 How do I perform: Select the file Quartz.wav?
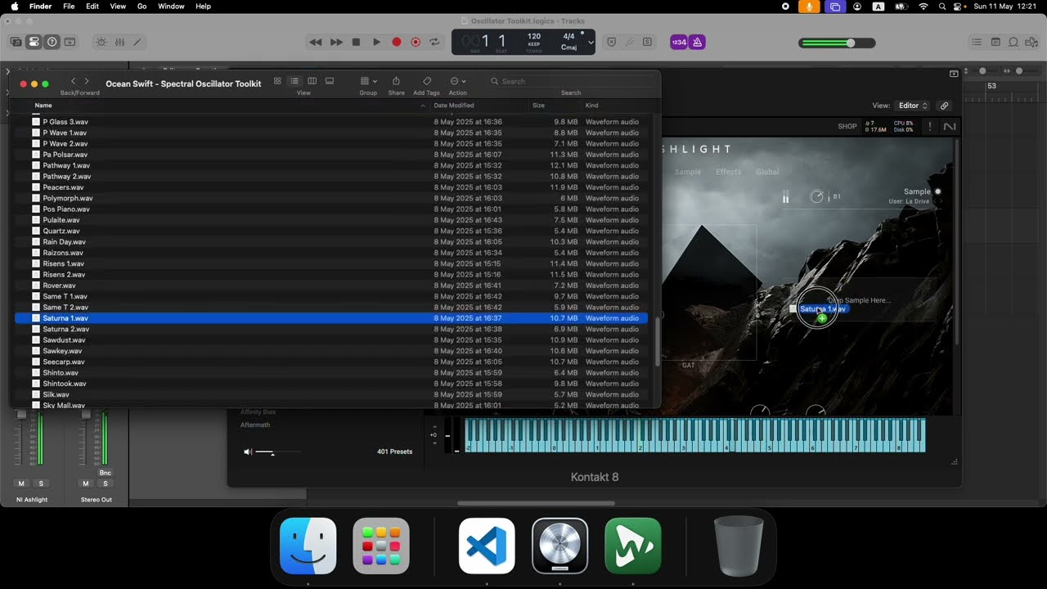[x=331, y=231]
